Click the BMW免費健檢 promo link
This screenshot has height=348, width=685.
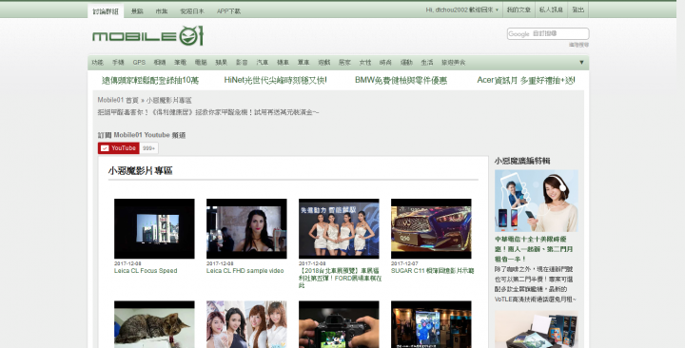click(x=401, y=80)
